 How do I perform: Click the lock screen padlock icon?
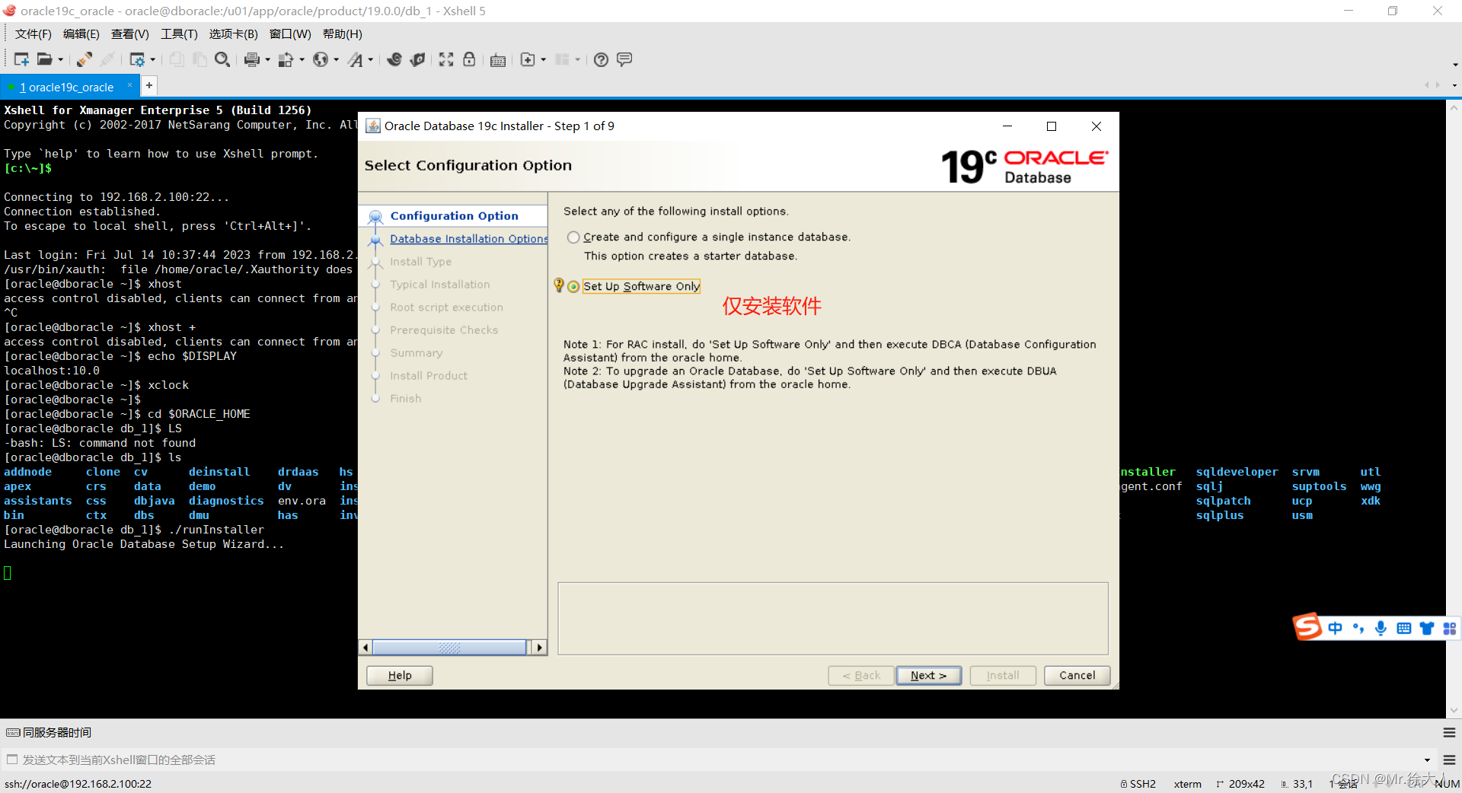[469, 59]
